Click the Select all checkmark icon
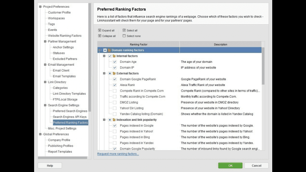 [124, 31]
